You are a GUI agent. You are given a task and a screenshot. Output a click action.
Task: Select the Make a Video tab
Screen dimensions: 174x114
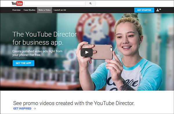click(44, 10)
